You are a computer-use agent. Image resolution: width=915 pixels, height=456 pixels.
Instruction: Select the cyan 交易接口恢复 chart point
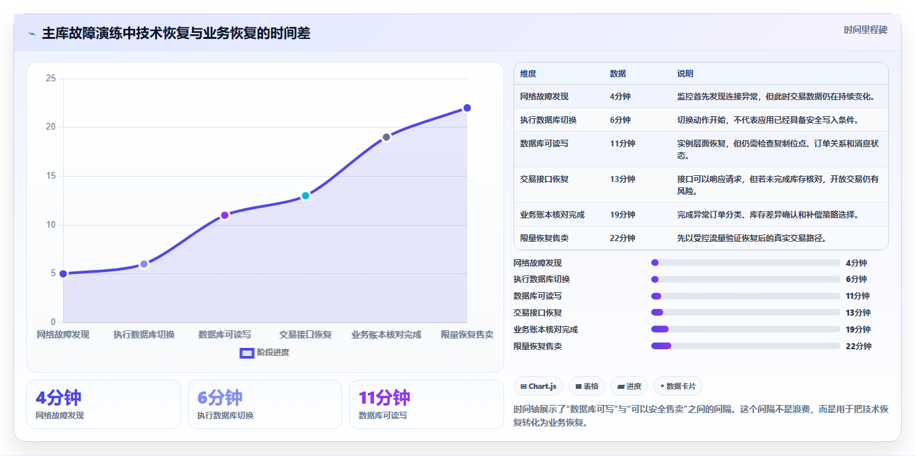305,195
